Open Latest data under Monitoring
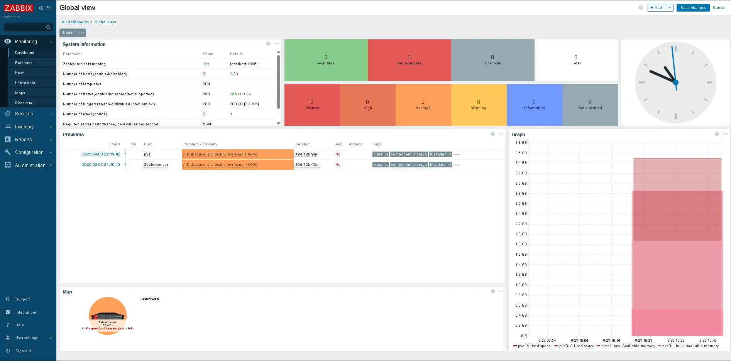Image resolution: width=731 pixels, height=361 pixels. coord(25,83)
